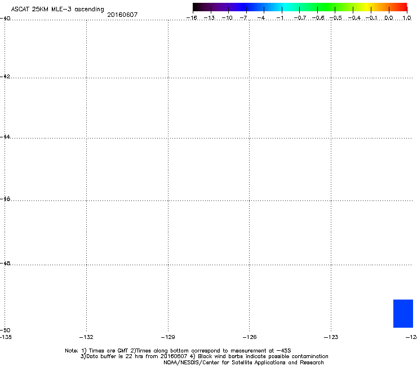Click the '-48' latitude axis label

point(5,263)
